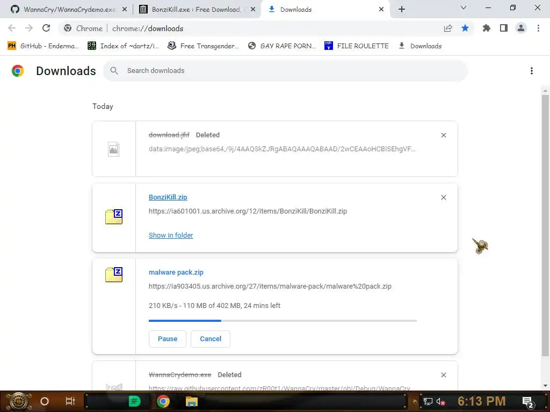Viewport: 550px width, 412px height.
Task: Click the flying bee desktop pet
Action: tap(481, 246)
